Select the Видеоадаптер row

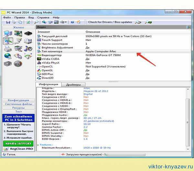tap(113, 55)
